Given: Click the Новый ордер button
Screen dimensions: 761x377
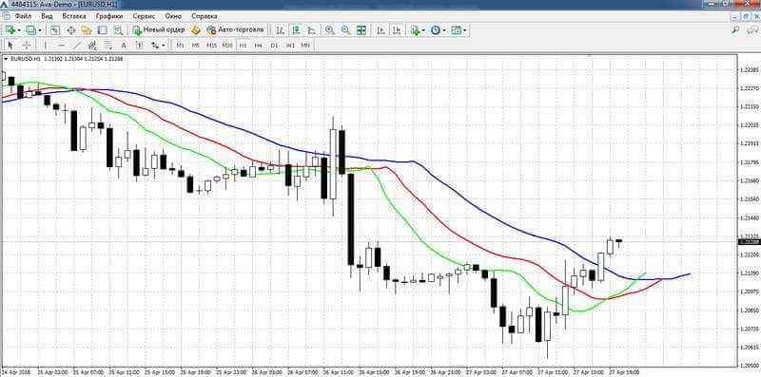Looking at the screenshot, I should [159, 30].
